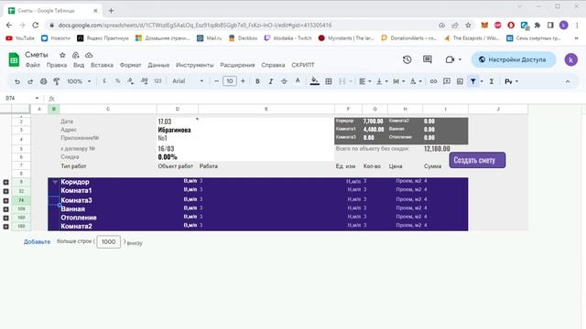Open the Файл menu
This screenshot has height=329, width=586.
click(33, 65)
